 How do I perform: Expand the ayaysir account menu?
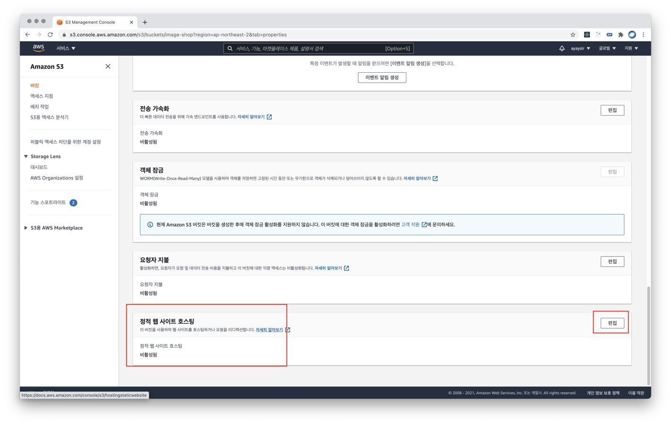[x=580, y=48]
